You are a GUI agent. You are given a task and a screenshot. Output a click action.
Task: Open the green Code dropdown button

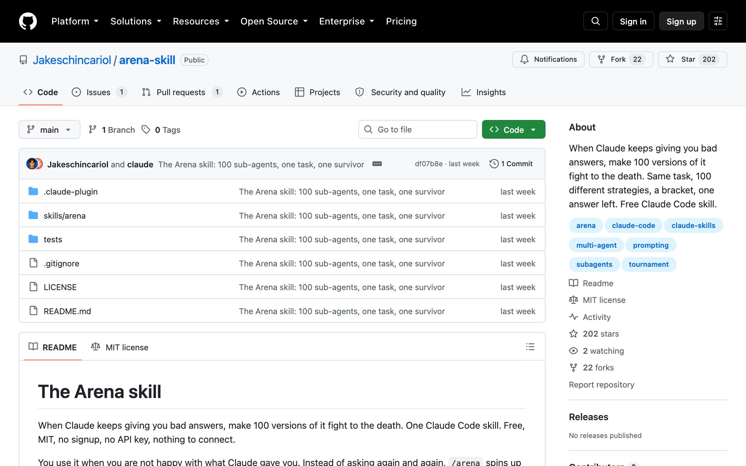pyautogui.click(x=514, y=130)
